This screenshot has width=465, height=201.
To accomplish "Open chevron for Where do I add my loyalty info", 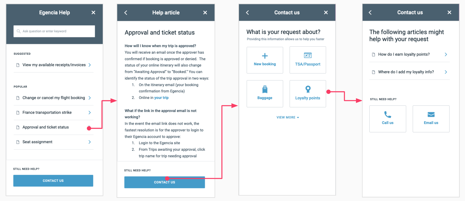I will click(x=446, y=72).
